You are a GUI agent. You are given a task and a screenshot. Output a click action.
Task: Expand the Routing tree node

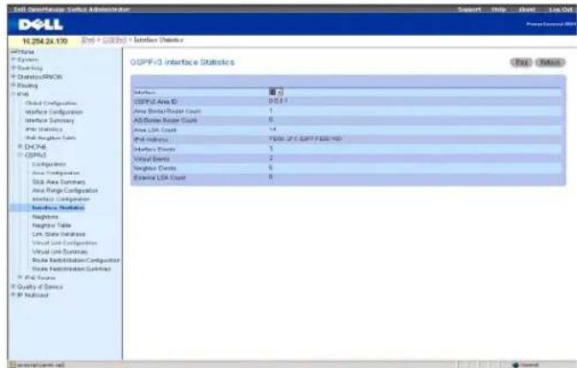tap(14, 85)
